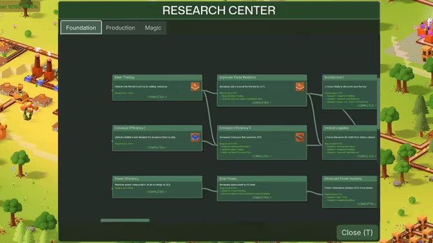This screenshot has width=433, height=243.
Task: Select the Conveyor Efficiency I header
Action: pyautogui.click(x=157, y=128)
